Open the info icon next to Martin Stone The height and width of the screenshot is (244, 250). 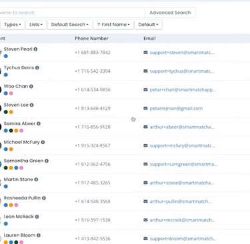(36, 179)
